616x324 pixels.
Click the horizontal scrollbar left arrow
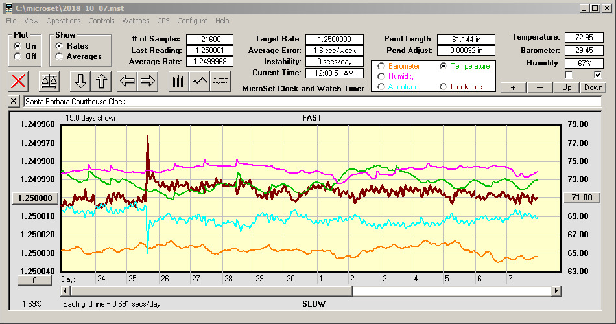66,291
